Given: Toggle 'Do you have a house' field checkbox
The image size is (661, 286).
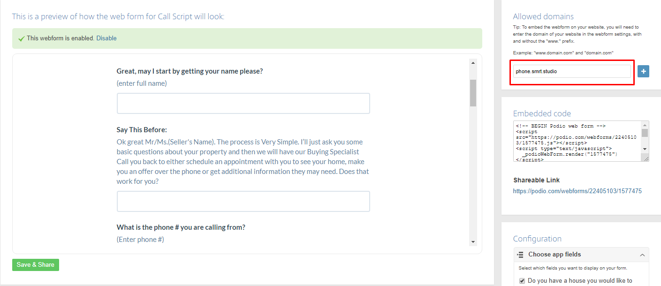Looking at the screenshot, I should pos(522,281).
